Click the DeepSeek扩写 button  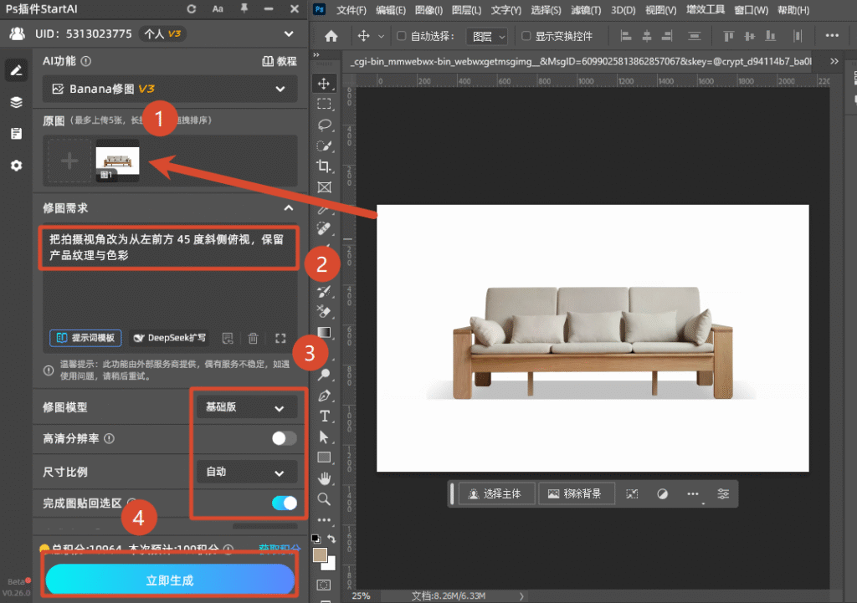pos(170,338)
